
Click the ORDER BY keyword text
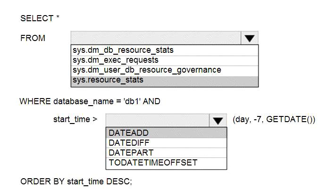coord(42,182)
